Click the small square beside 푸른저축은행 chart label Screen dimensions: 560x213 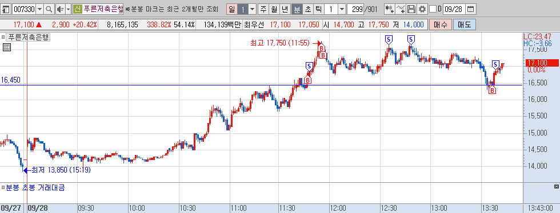(3, 36)
